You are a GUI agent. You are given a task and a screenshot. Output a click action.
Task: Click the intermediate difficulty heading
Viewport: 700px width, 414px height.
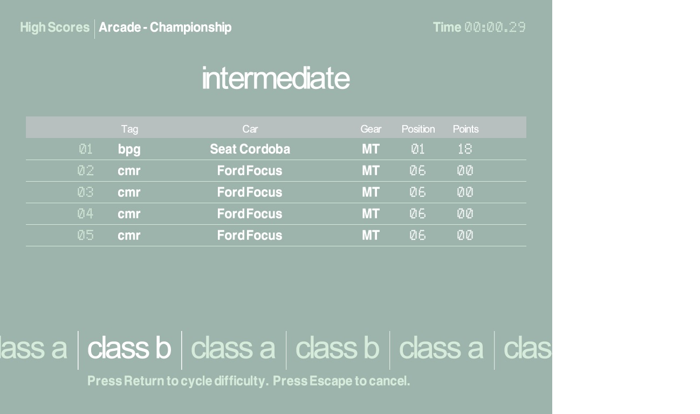[x=276, y=78]
